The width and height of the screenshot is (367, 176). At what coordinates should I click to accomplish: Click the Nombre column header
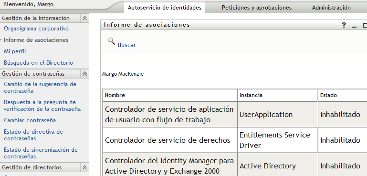tap(115, 95)
